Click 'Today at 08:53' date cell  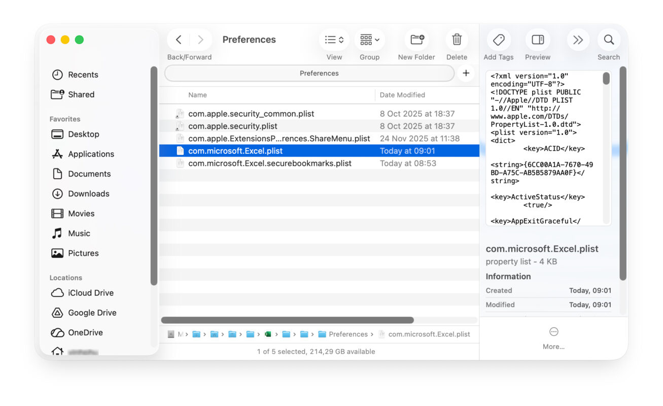click(x=408, y=163)
